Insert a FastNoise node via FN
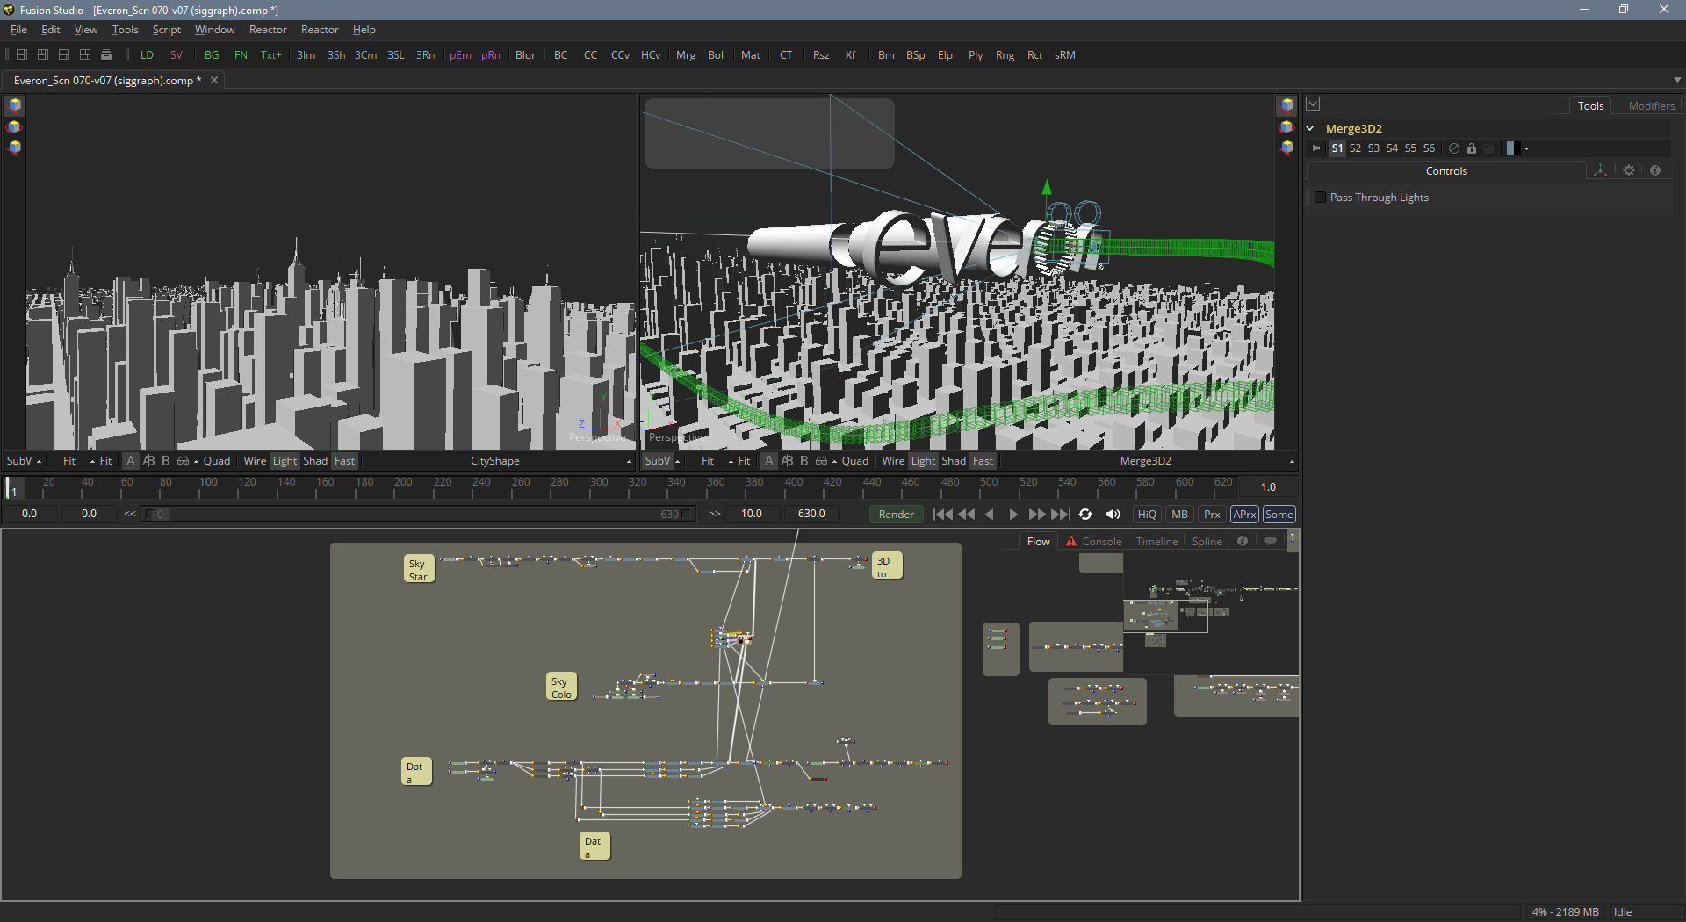 tap(241, 54)
